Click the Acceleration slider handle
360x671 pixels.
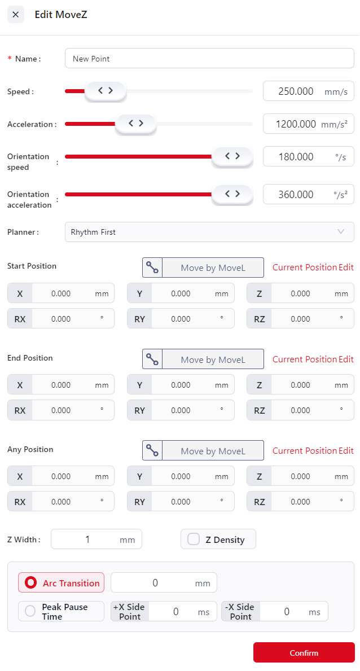tap(135, 124)
